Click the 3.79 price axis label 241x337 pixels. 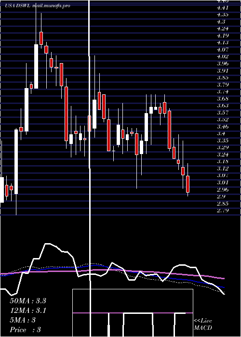tap(223, 85)
